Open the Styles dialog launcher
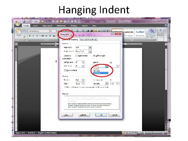Viewport: 188px width, 141px height. pos(155,40)
